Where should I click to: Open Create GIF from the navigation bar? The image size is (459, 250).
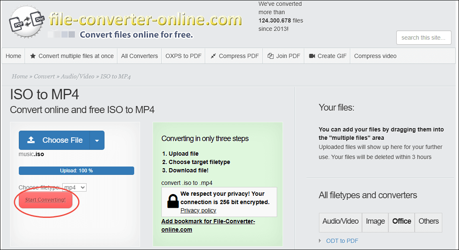[x=327, y=56]
